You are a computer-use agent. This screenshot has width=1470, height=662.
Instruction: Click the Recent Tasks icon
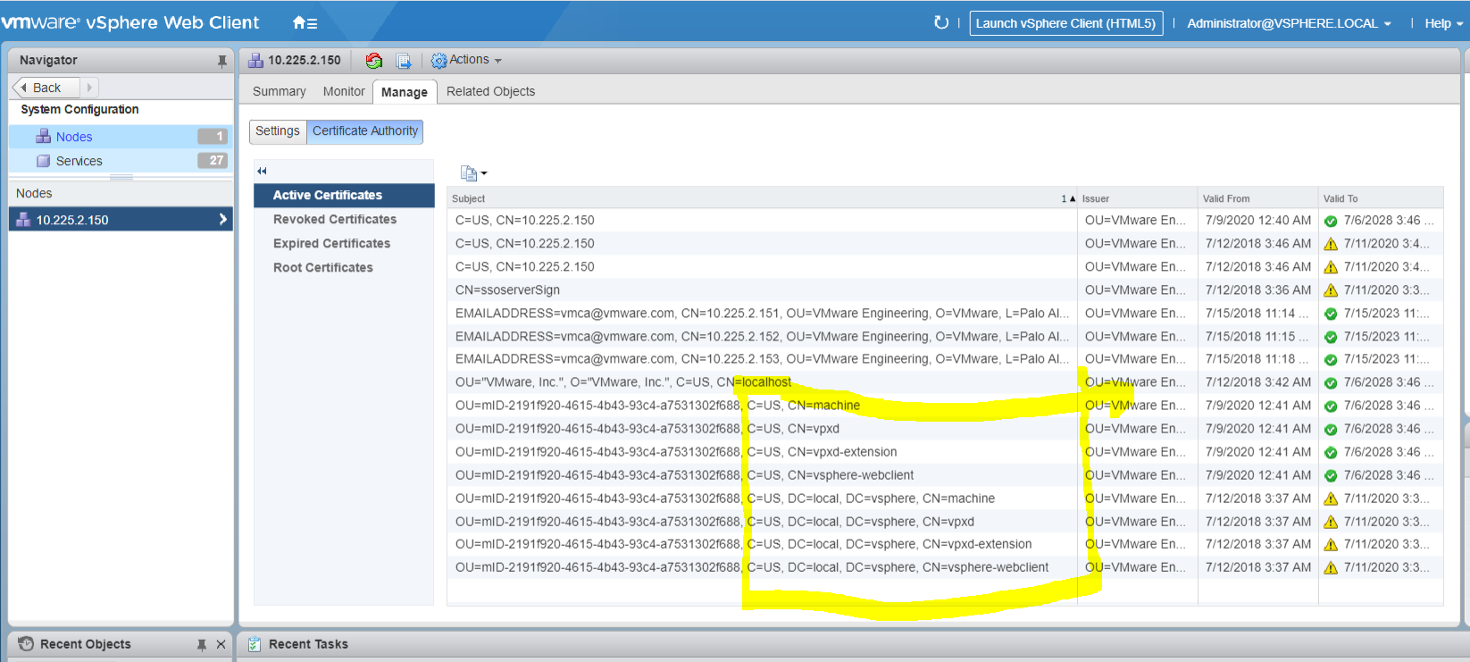[x=255, y=644]
